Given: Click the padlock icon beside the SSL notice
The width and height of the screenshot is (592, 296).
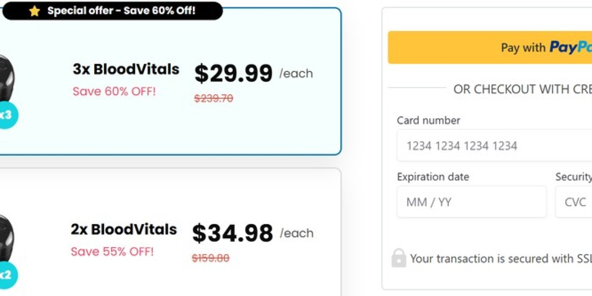Looking at the screenshot, I should click(x=399, y=258).
